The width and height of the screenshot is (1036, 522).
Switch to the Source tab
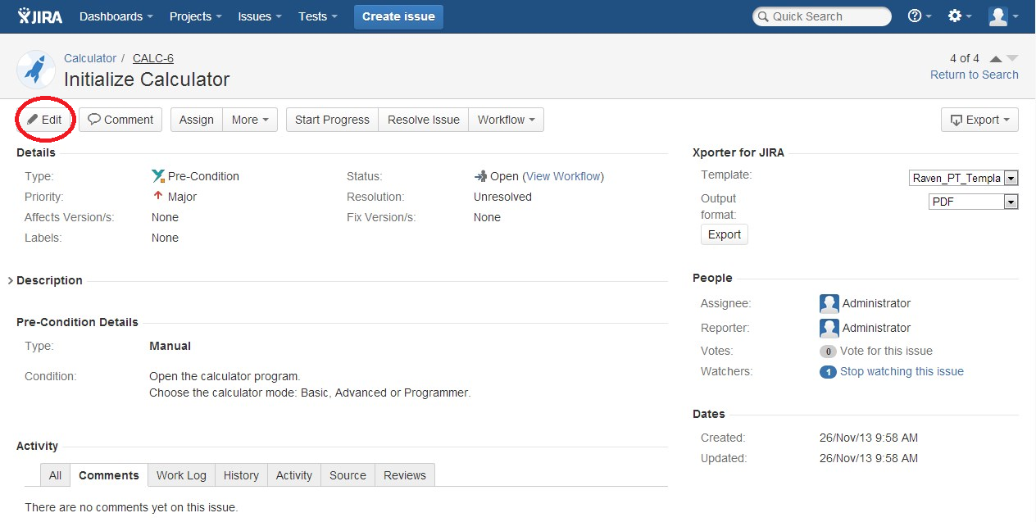point(348,475)
